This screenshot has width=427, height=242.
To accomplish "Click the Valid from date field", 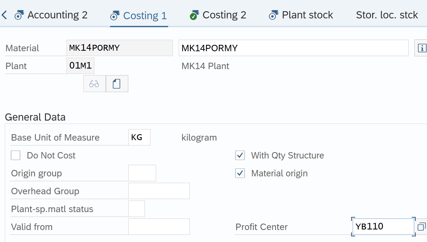I will point(159,227).
